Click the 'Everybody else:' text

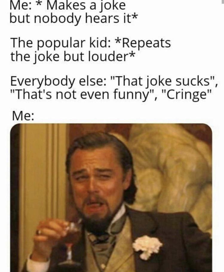(57, 82)
